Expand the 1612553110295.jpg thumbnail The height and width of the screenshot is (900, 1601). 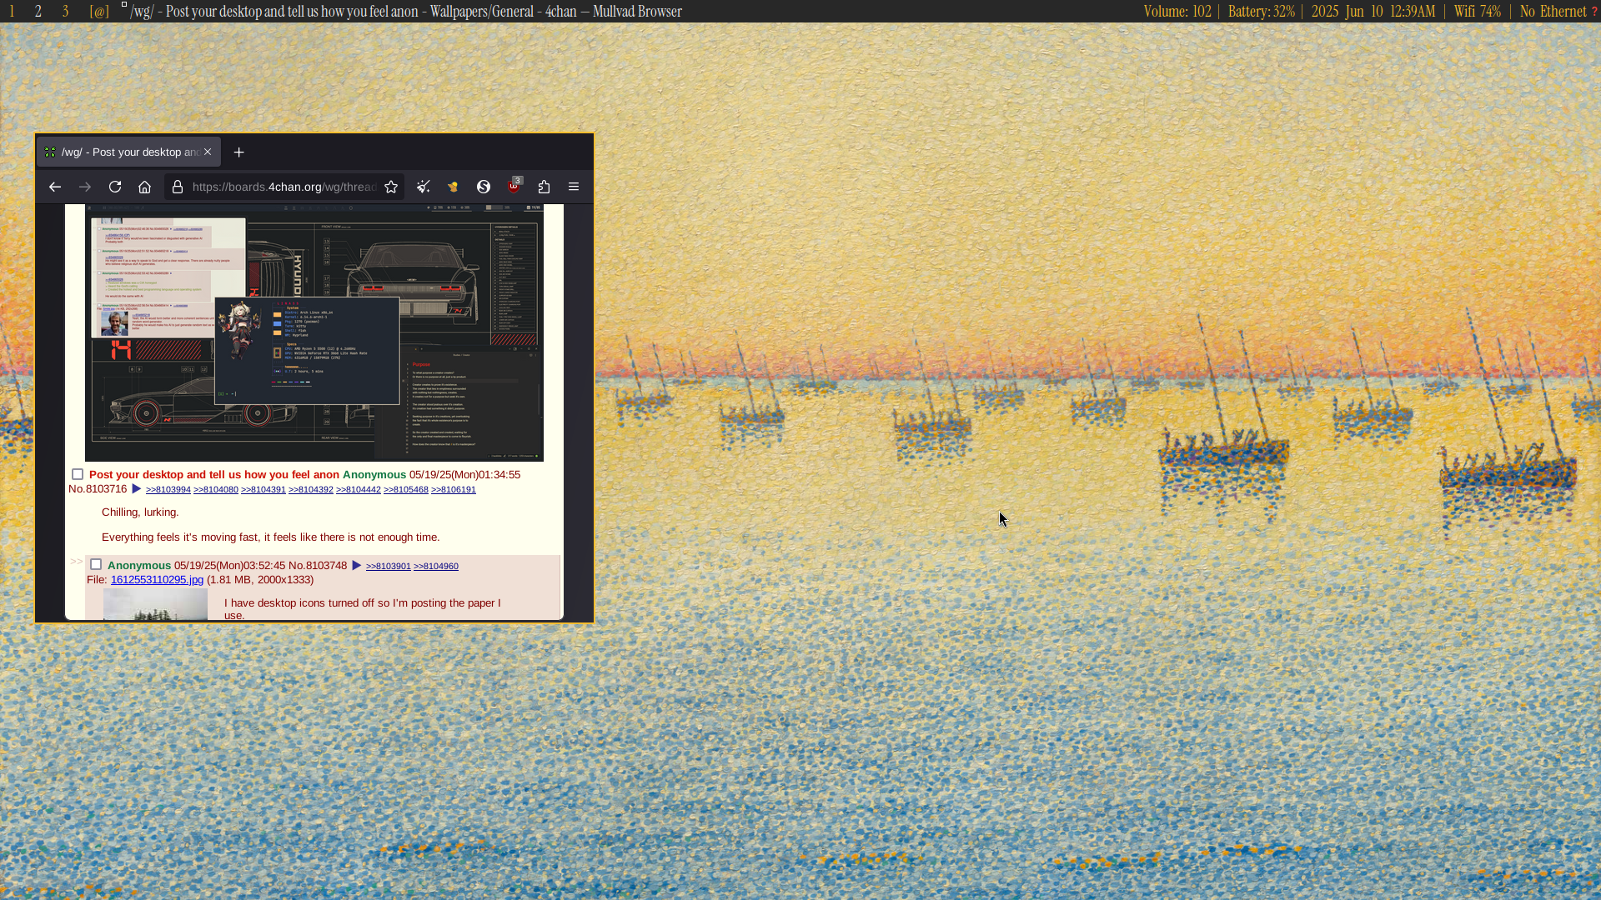pyautogui.click(x=155, y=604)
